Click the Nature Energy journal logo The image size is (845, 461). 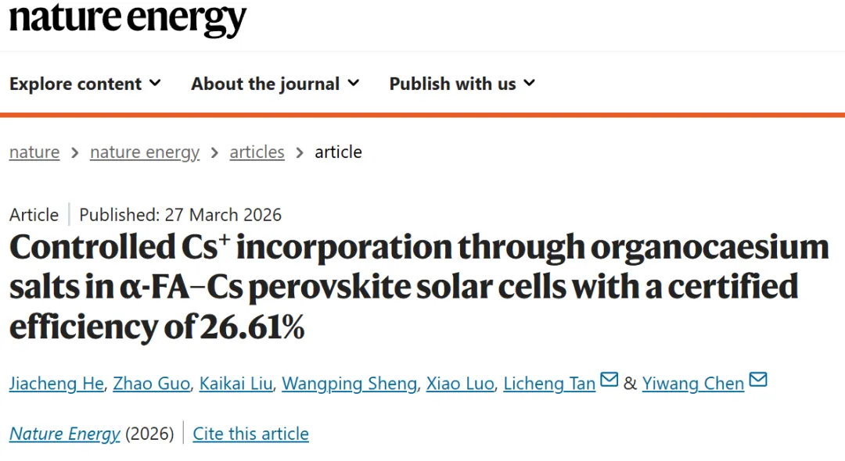point(128,19)
